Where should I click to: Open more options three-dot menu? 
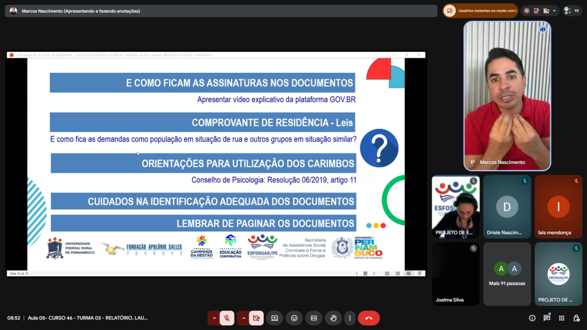point(349,318)
